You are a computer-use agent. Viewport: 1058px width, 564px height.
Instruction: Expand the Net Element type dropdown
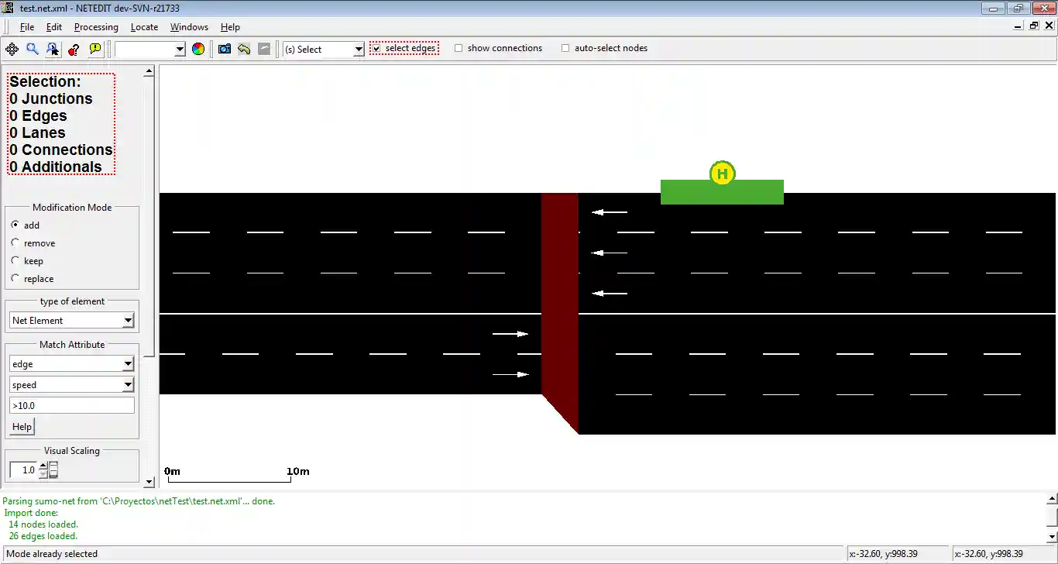(72, 320)
